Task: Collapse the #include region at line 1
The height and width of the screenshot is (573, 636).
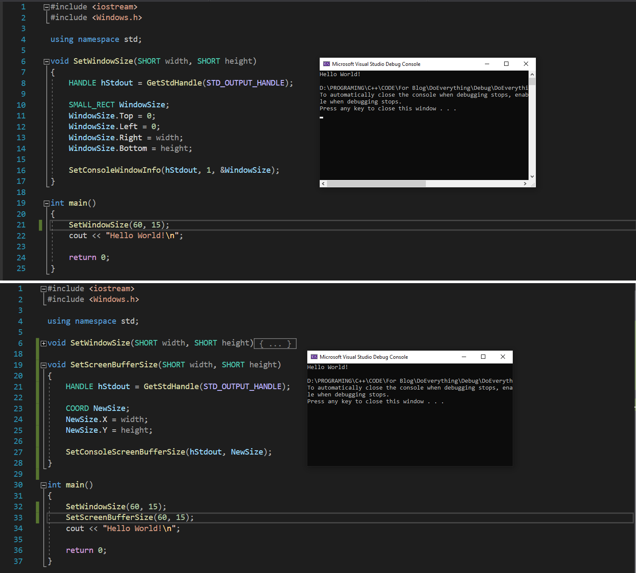Action: point(46,6)
